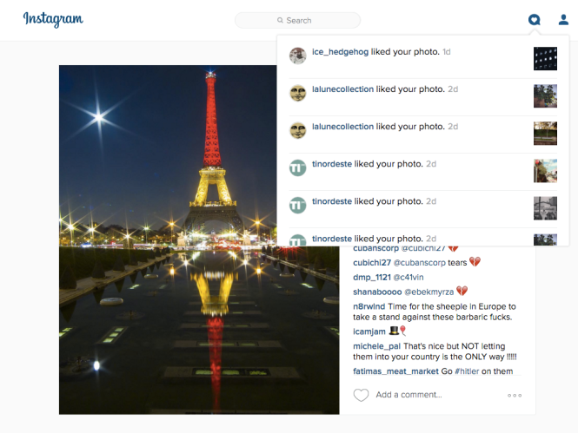Click the Add a comment field
The image size is (578, 433).
tap(409, 395)
